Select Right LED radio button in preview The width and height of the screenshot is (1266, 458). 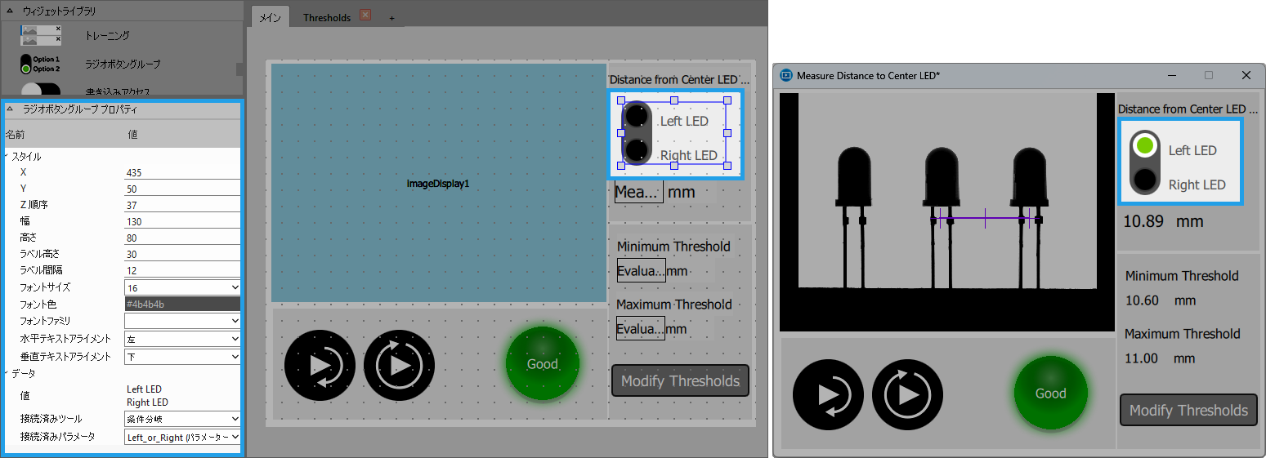[x=1145, y=180]
